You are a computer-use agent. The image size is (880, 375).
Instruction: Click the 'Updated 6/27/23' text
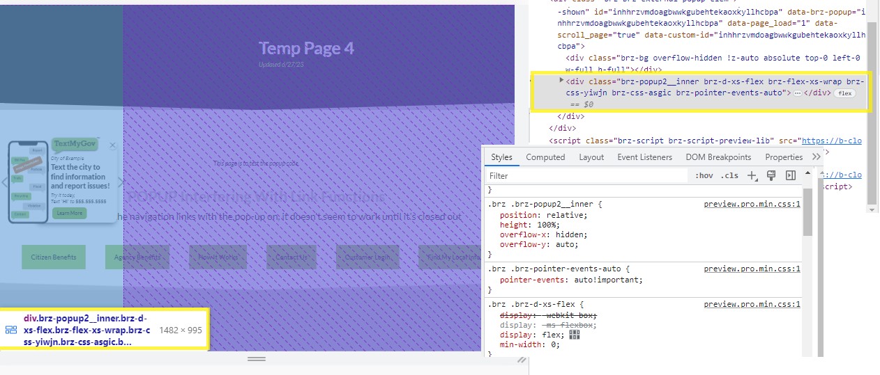pyautogui.click(x=281, y=65)
